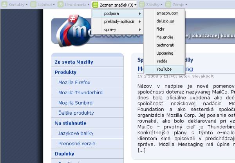235x163 pixels.
Task: Open the Mozilla Thunderbird link
Action: (x=80, y=93)
